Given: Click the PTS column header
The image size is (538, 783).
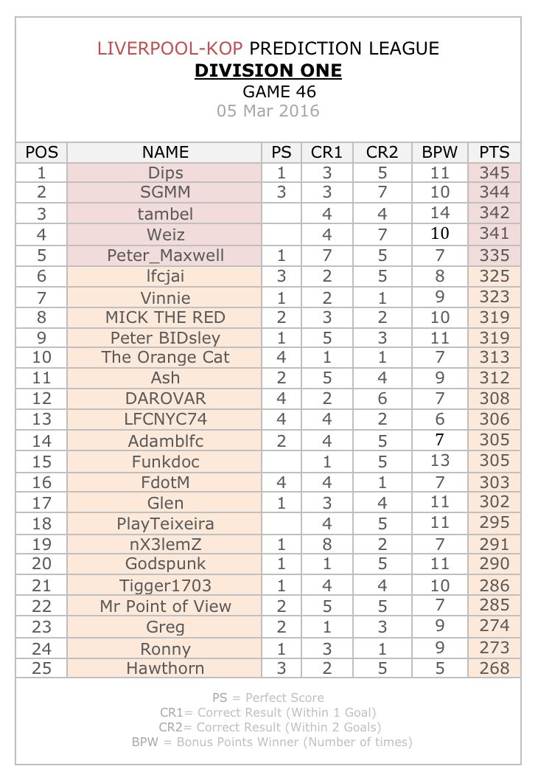Looking at the screenshot, I should pyautogui.click(x=495, y=153).
